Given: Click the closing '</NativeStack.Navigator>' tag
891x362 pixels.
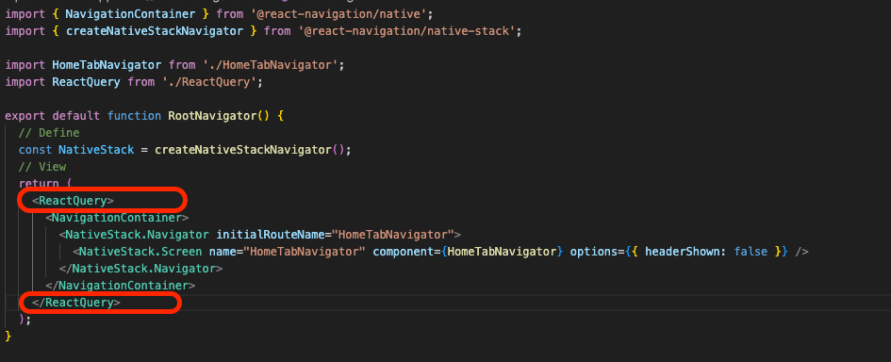Looking at the screenshot, I should [x=140, y=269].
